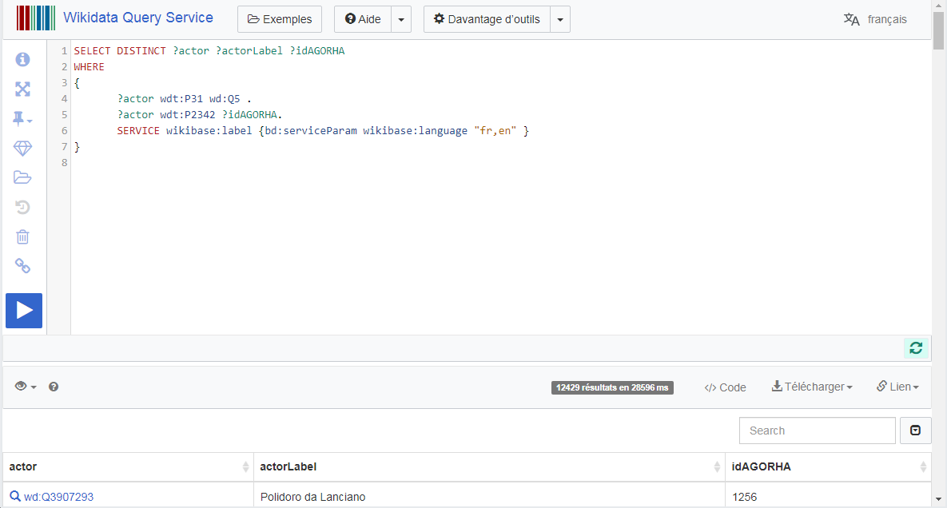
Task: Place cursor on the SELECT DISTINCT line
Action: click(x=209, y=50)
